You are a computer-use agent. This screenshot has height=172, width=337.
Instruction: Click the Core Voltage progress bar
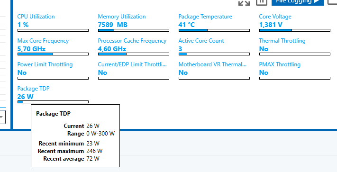(295, 30)
